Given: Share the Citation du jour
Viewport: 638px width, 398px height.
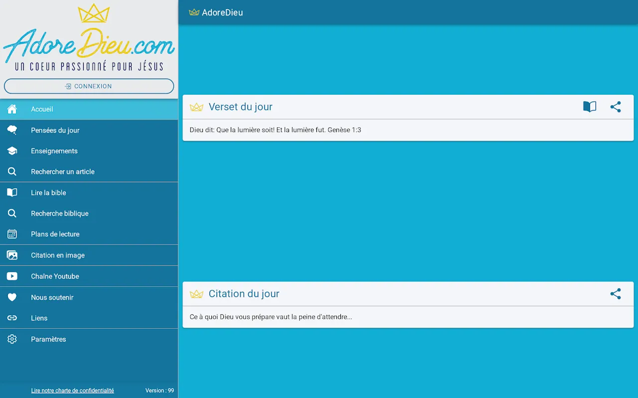Looking at the screenshot, I should (x=616, y=294).
